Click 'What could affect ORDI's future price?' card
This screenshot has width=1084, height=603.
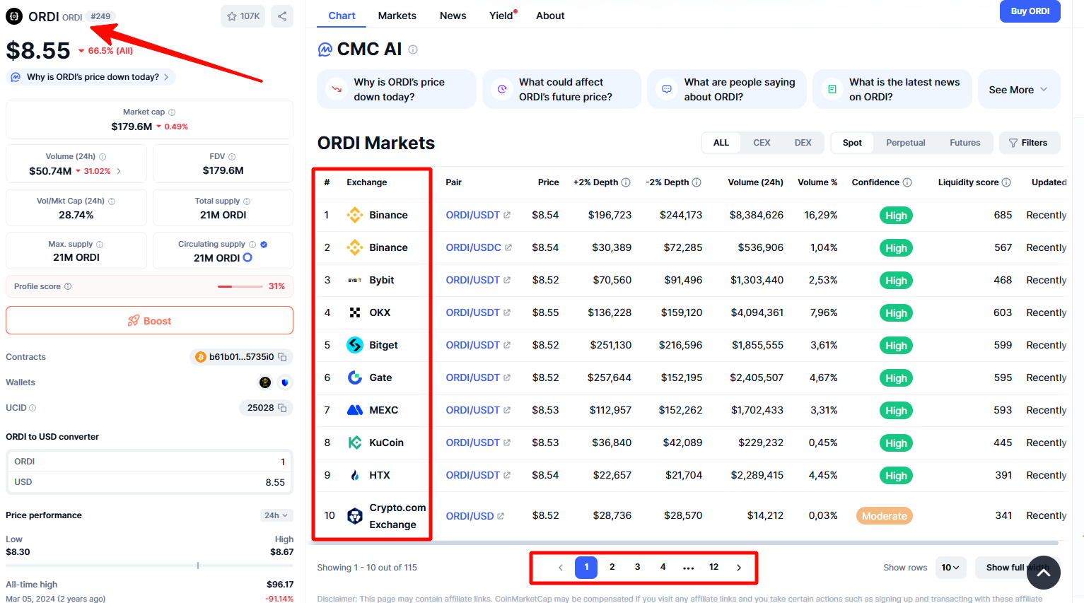[561, 89]
